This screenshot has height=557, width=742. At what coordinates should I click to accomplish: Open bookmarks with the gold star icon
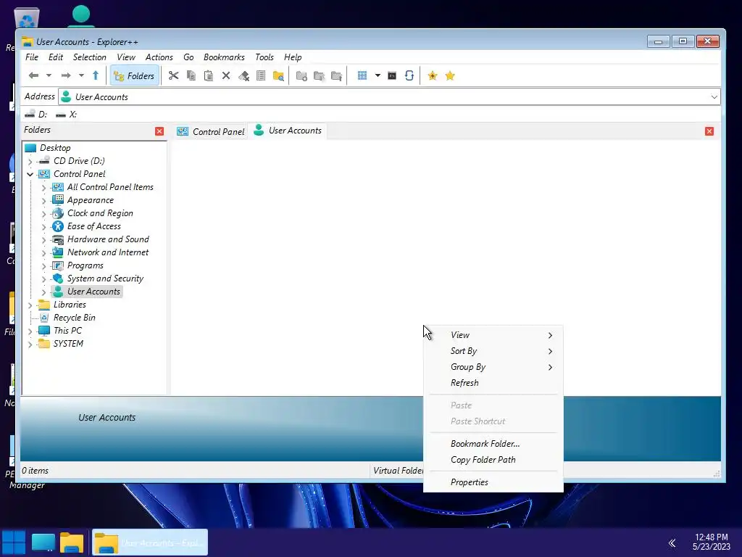coord(450,75)
